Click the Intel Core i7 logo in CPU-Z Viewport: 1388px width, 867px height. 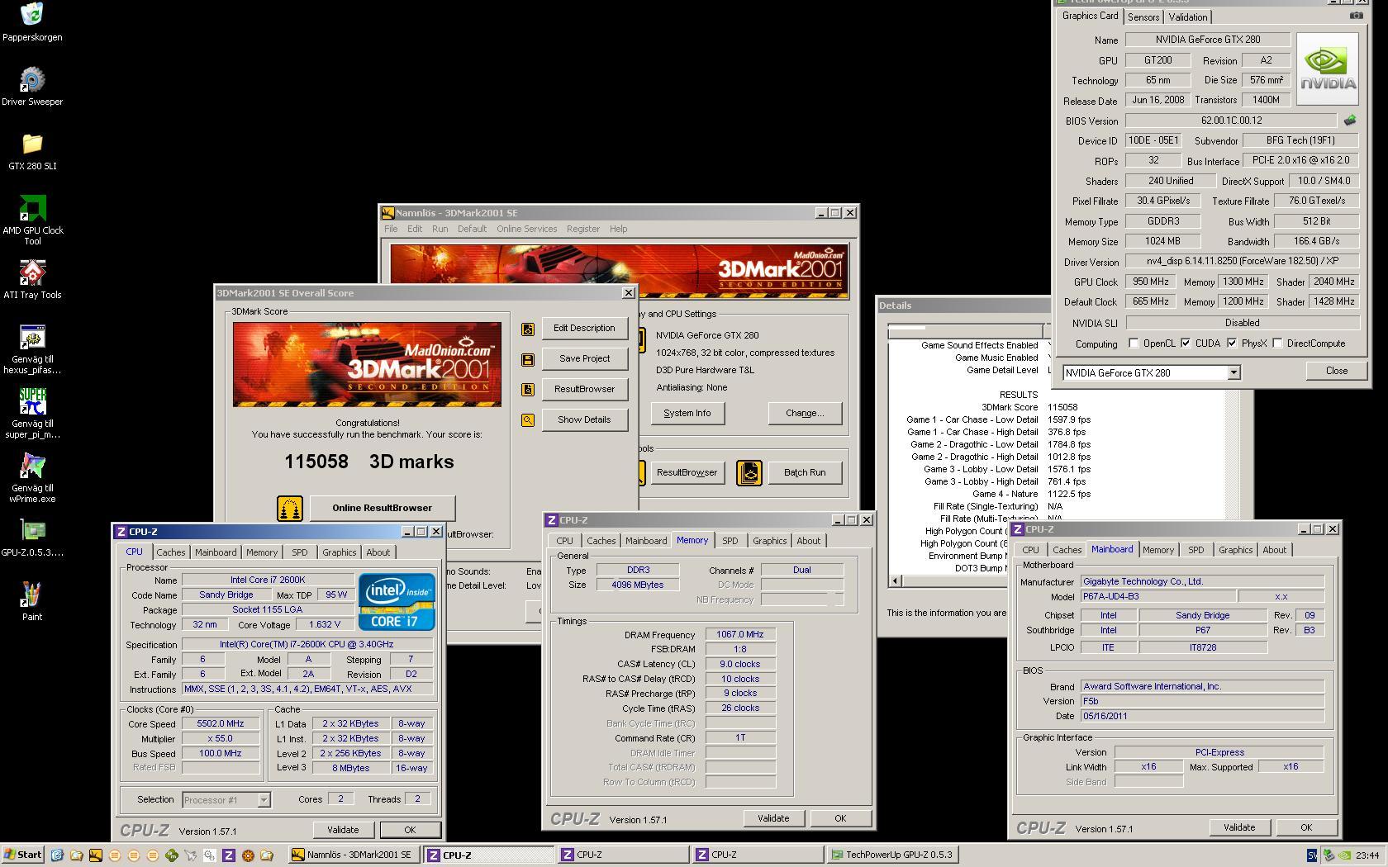(397, 602)
